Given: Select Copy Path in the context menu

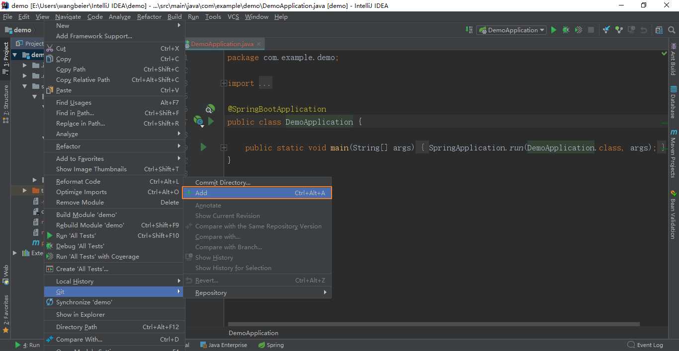Looking at the screenshot, I should (114, 69).
